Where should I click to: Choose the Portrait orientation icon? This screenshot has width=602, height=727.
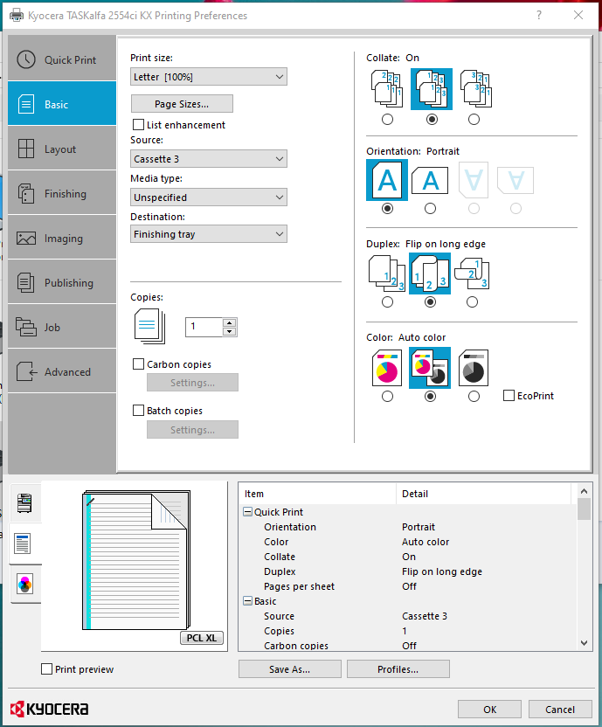coord(387,180)
